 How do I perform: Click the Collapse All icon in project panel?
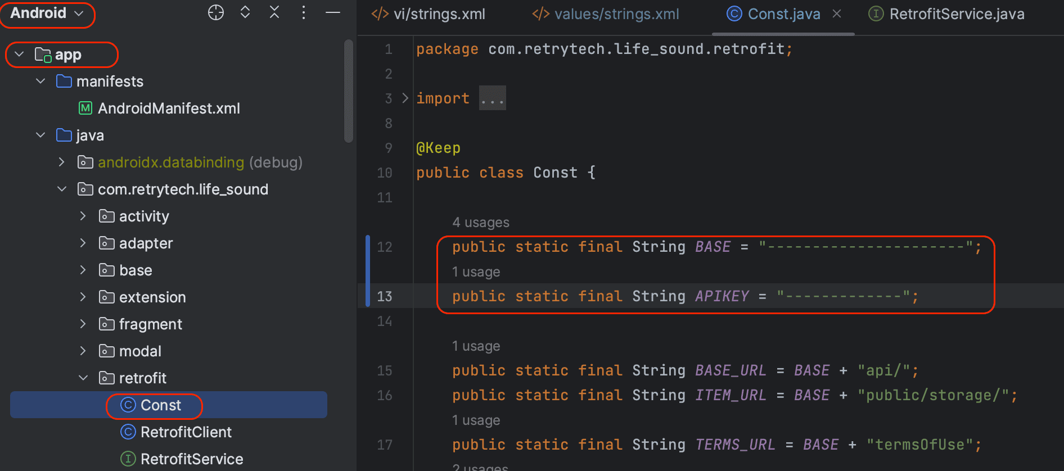[274, 12]
